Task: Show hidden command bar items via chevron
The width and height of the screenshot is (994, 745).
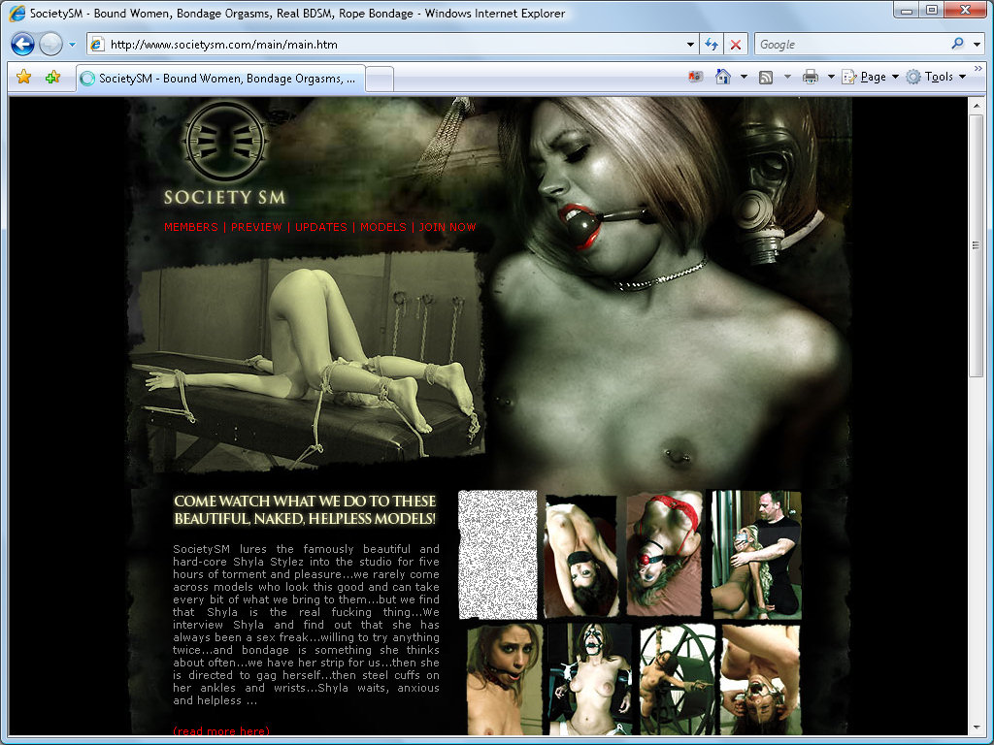Action: (977, 69)
